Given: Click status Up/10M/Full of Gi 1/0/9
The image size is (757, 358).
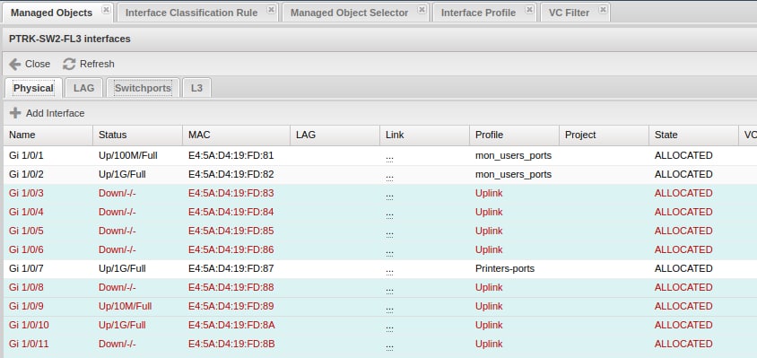Looking at the screenshot, I should (125, 306).
